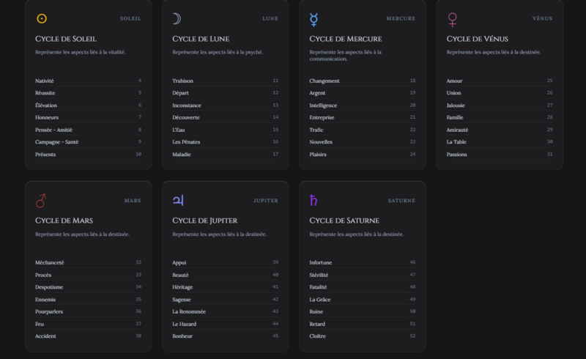Image resolution: width=586 pixels, height=359 pixels.
Task: Select the Nativité entry numbered 4
Action: (88, 81)
